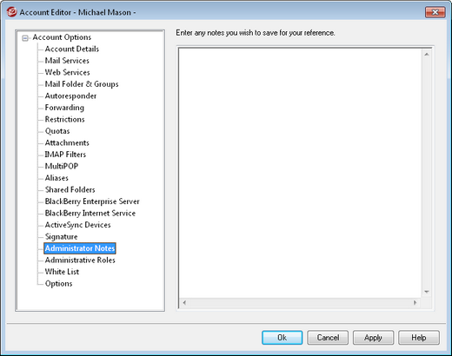Screen dimensions: 452x356
Task: Open ActiveSync Devices page
Action: click(x=77, y=225)
